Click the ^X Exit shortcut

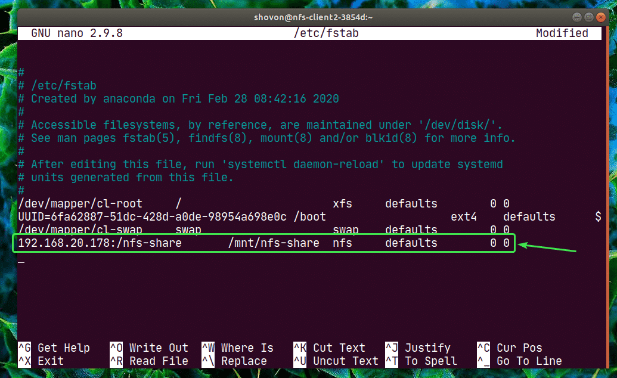(41, 361)
